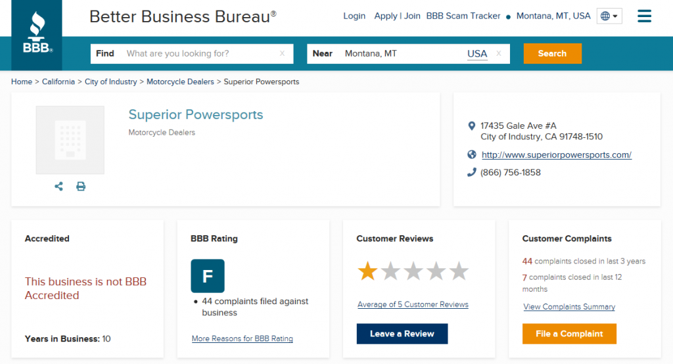Click the Motorcycle Dealers breadcrumb link

[x=180, y=82]
